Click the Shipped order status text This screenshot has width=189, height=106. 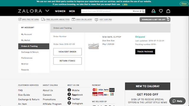coord(140,37)
